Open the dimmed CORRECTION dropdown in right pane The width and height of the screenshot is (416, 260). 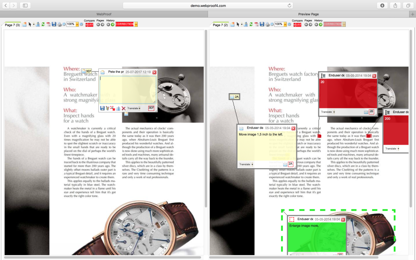pos(344,24)
